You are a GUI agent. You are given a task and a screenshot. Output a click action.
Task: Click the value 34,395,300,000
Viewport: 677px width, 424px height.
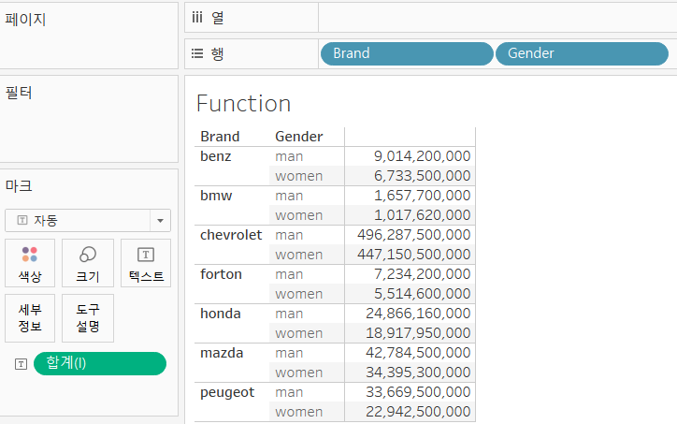[x=418, y=373]
